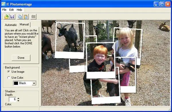Open an image with the folder icon
Image resolution: width=172 pixels, height=112 pixels.
coord(7,17)
